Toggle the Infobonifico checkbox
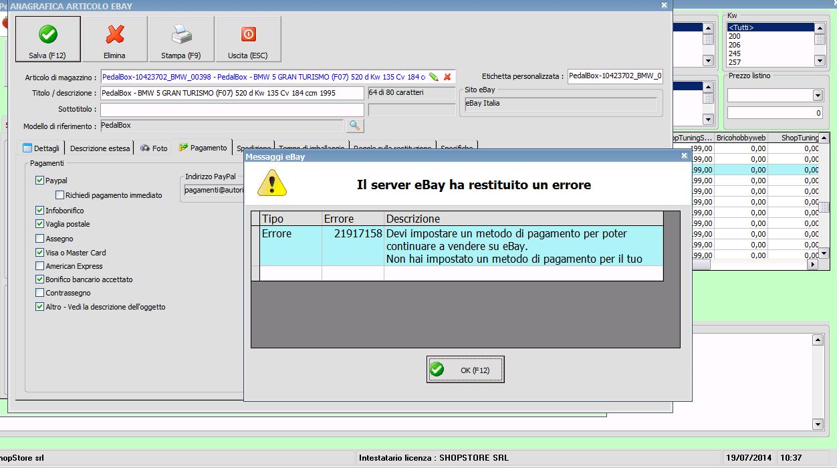Screen dimensions: 837x468 (40, 211)
